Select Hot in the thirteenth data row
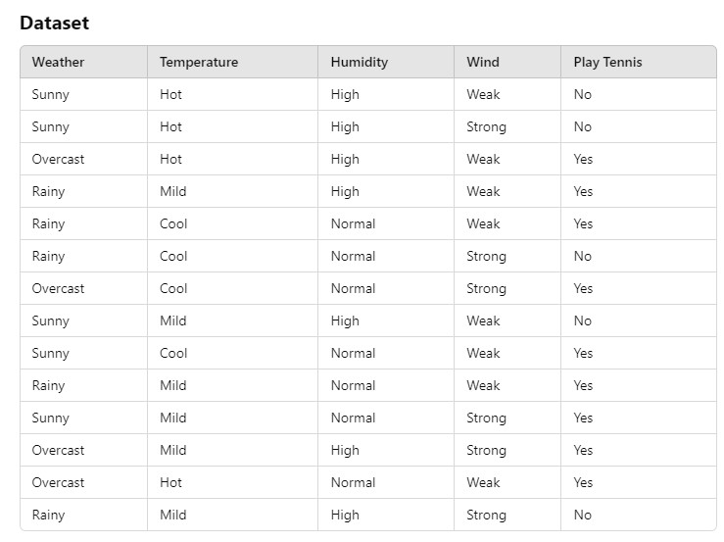This screenshot has width=724, height=542. 170,482
